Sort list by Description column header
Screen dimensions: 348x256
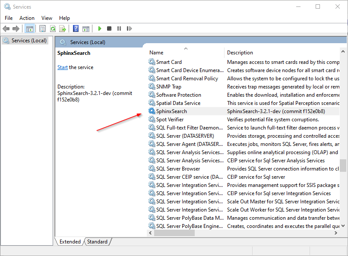coord(282,53)
